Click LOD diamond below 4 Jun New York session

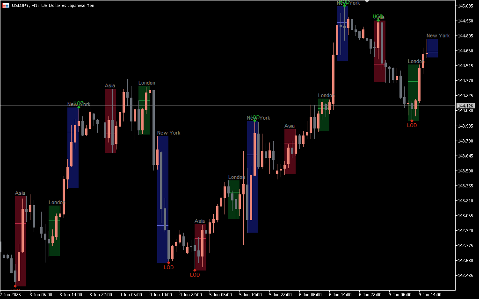click(168, 263)
